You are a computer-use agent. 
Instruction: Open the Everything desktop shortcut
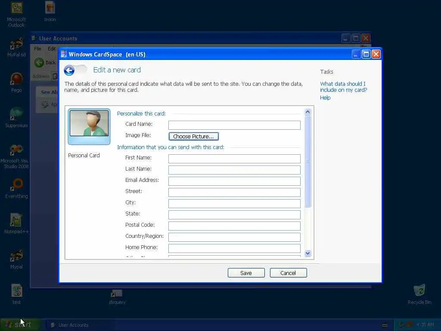tap(16, 189)
